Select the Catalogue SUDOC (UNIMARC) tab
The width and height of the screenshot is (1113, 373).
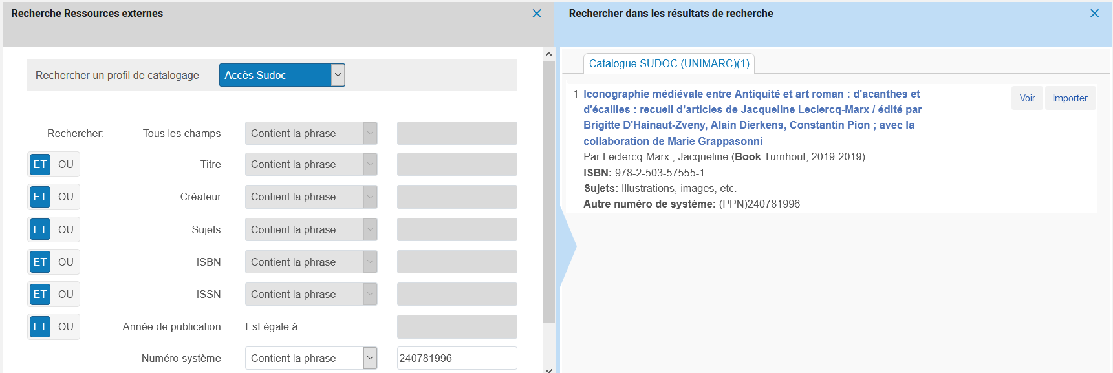pyautogui.click(x=669, y=63)
